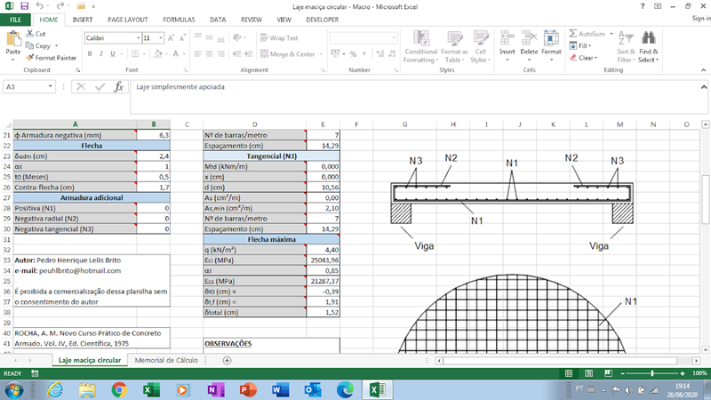Switch to Page Break Preview icon

608,373
